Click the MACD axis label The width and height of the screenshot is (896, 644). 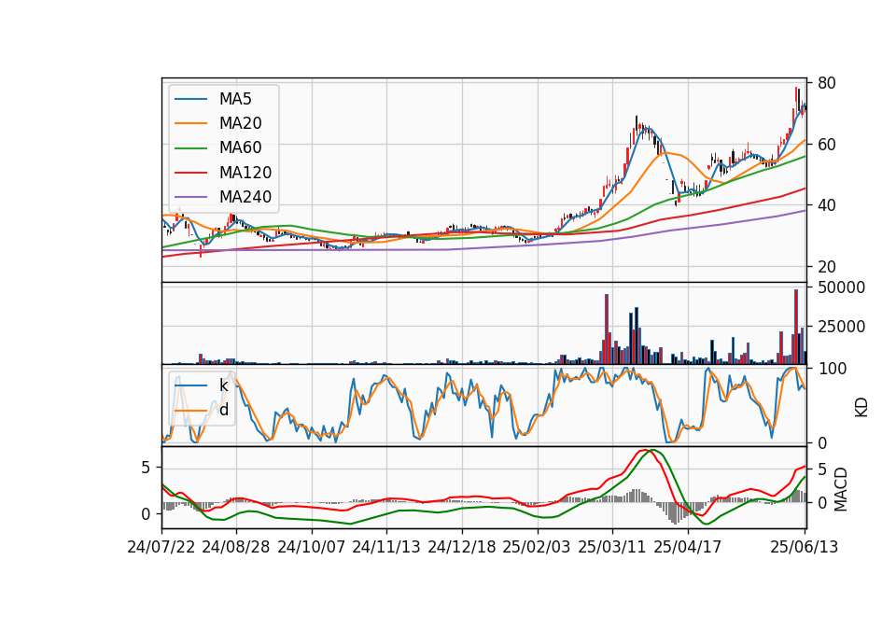(x=841, y=489)
